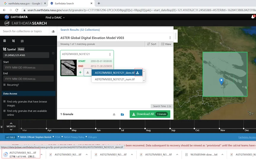Open the USA.gov footer link
This screenshot has height=160, width=256.
coord(92,137)
